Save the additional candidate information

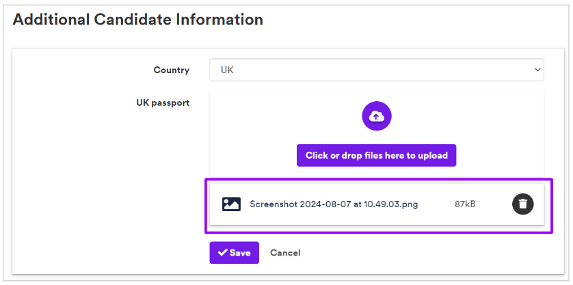click(235, 252)
